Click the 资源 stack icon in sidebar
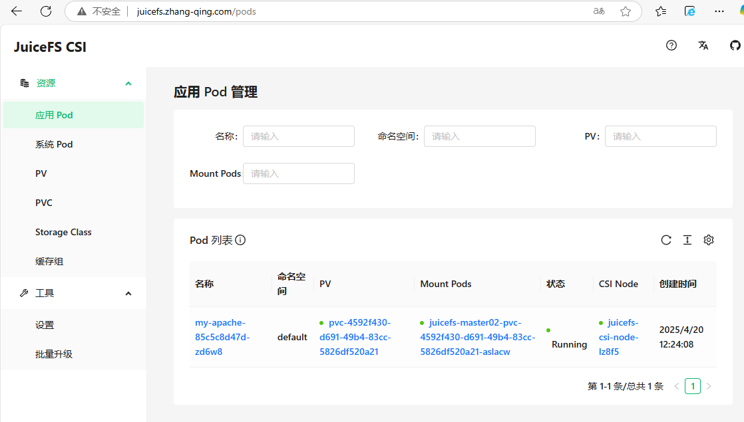Image resolution: width=744 pixels, height=422 pixels. pos(25,83)
